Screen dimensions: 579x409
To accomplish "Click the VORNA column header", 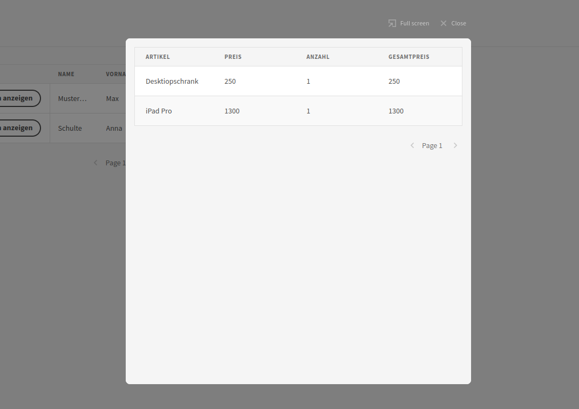I will point(115,74).
